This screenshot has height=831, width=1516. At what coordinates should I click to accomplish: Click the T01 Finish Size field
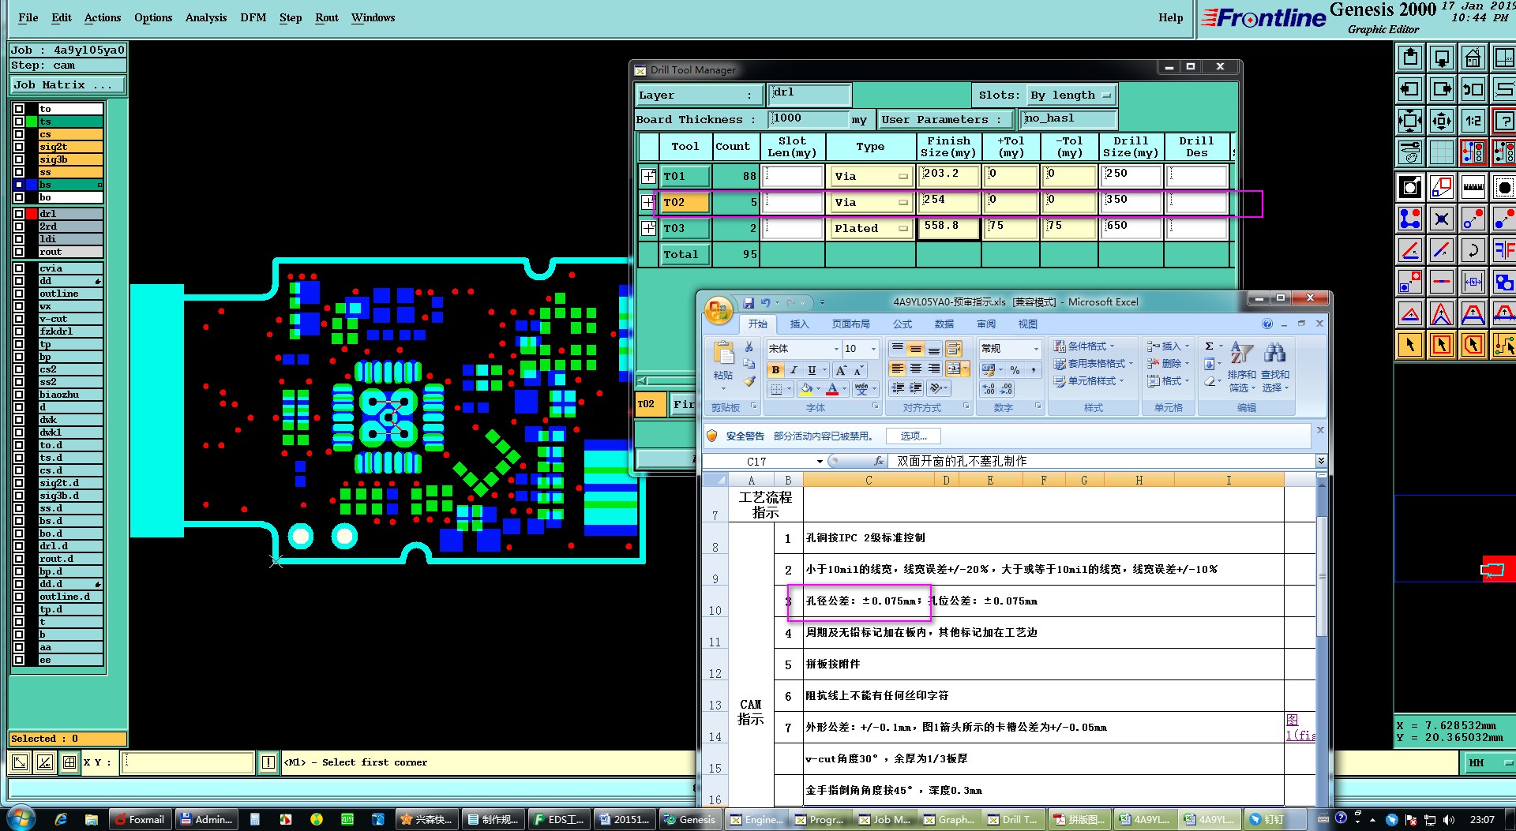[x=948, y=175]
